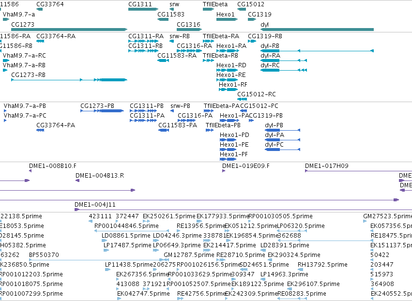Select the Hexo1-RA transcript label

click(x=231, y=45)
